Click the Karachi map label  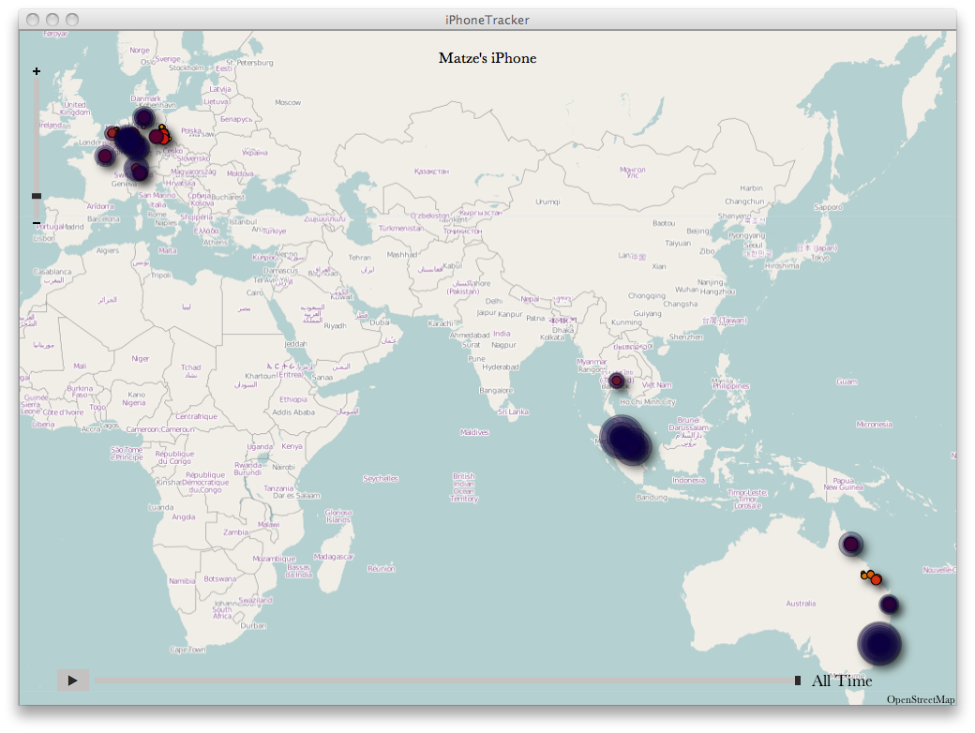(441, 323)
